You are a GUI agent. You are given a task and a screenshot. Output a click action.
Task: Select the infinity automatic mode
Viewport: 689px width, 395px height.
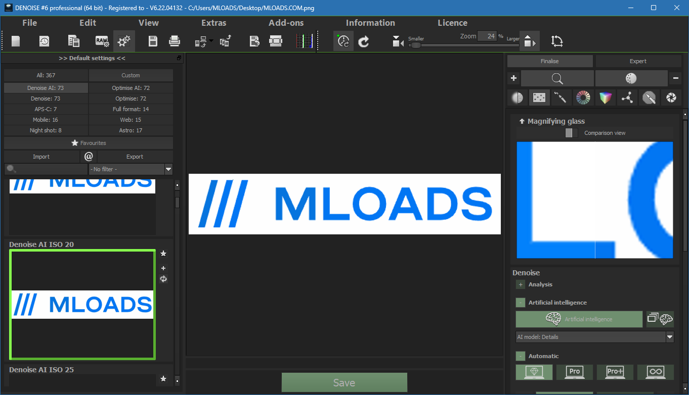click(656, 372)
